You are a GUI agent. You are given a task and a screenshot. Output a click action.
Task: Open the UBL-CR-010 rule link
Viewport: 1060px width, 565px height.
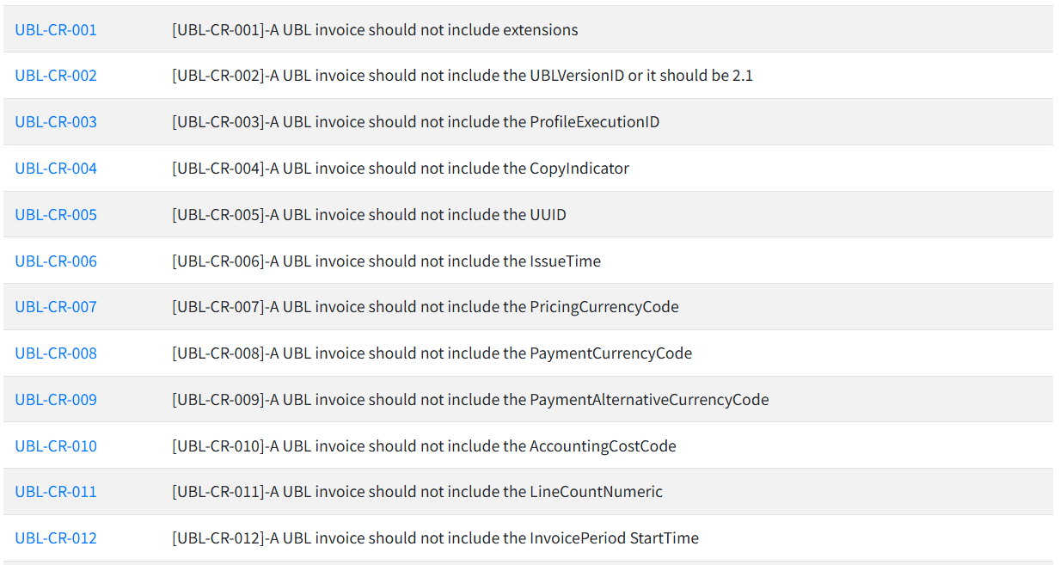(56, 446)
